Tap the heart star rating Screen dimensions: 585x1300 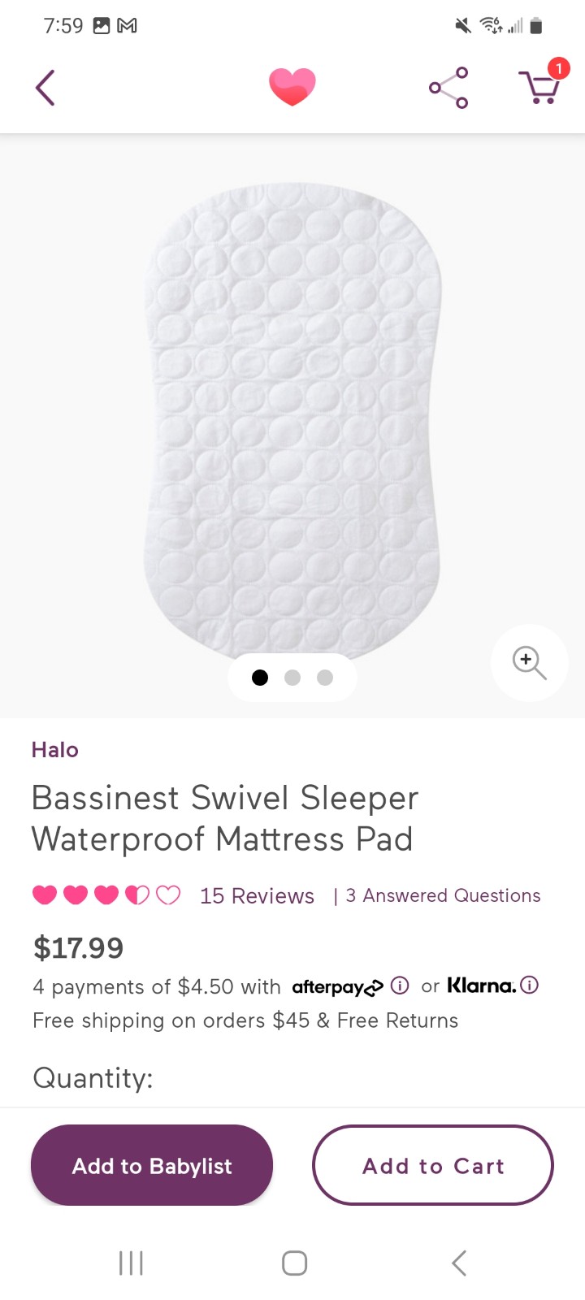click(x=106, y=895)
